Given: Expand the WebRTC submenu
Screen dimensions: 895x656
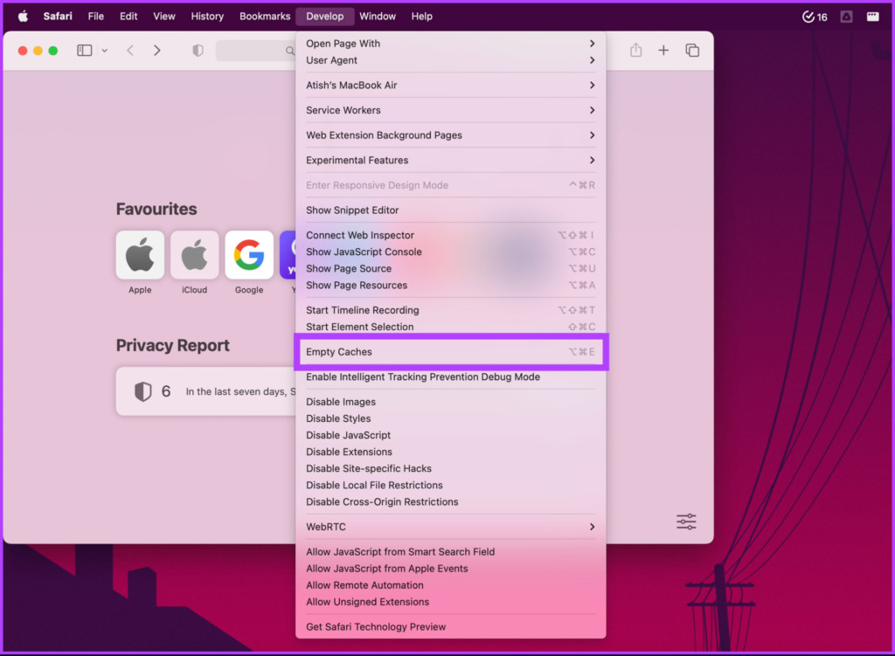Looking at the screenshot, I should 450,527.
